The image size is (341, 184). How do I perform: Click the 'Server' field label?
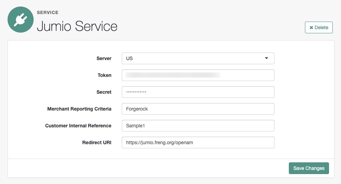coord(104,58)
